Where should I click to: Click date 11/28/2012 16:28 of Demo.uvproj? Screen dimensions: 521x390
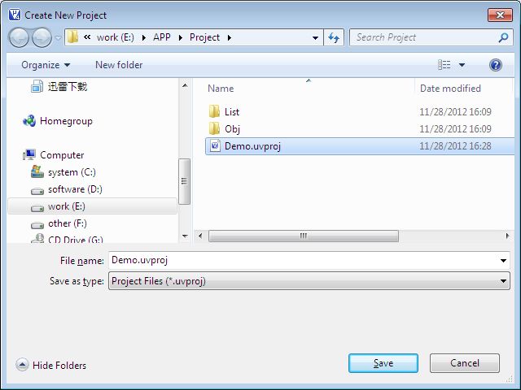(455, 146)
